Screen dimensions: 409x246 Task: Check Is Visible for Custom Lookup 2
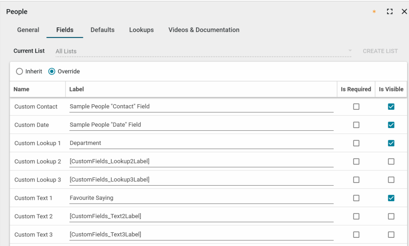[x=391, y=161]
